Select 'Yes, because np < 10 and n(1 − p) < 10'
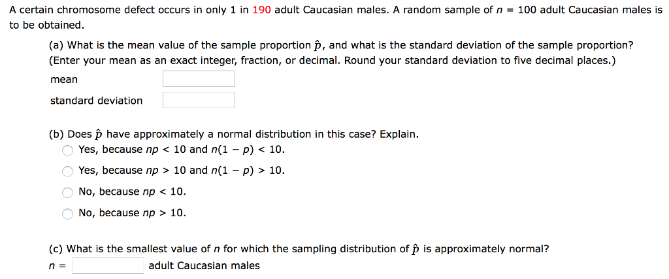The image size is (669, 279). [68, 150]
